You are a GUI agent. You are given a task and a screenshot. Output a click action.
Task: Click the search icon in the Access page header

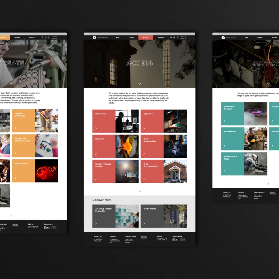171,37
